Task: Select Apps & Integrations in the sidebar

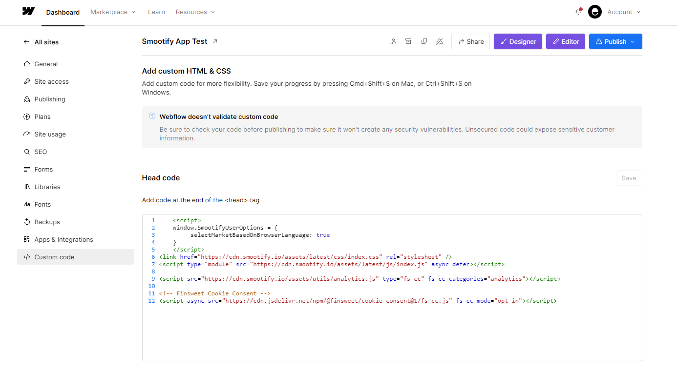Action: pyautogui.click(x=63, y=239)
